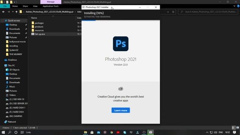Click the Creative Cloud logo icon
The width and height of the screenshot is (240, 135).
click(x=121, y=89)
